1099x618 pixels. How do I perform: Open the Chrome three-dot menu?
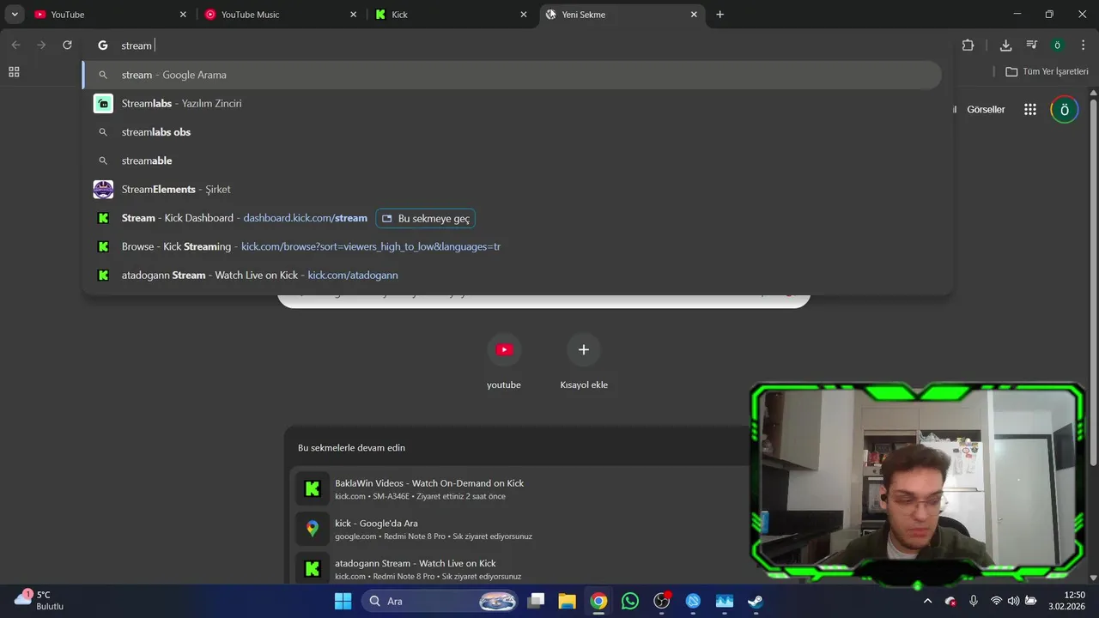(x=1084, y=45)
